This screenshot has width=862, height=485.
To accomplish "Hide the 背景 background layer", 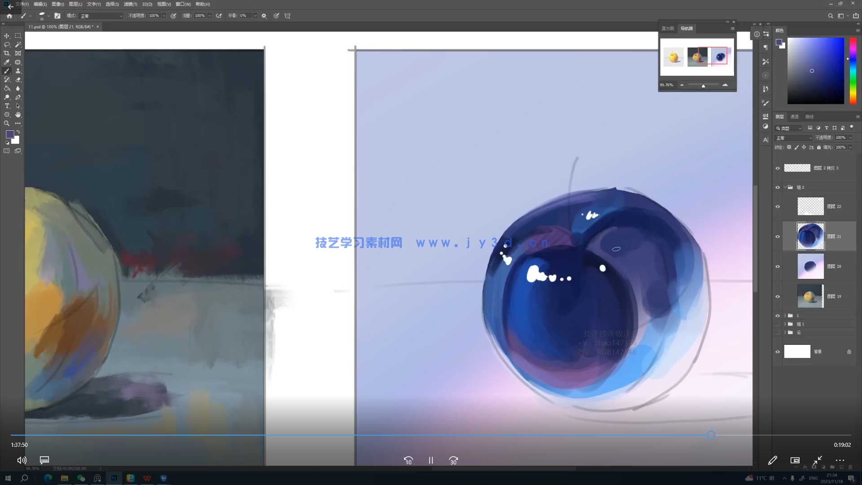I will click(x=778, y=352).
